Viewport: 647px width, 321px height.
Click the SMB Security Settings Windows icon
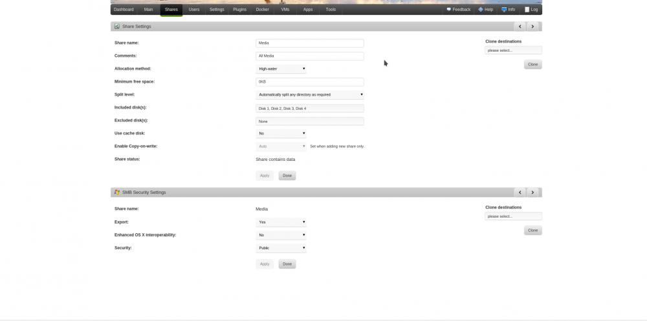pyautogui.click(x=116, y=192)
